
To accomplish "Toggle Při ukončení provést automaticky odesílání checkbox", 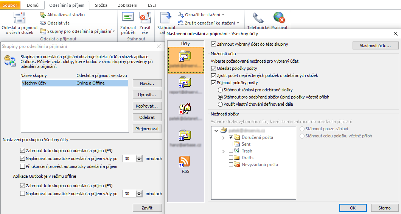I will [22, 166].
